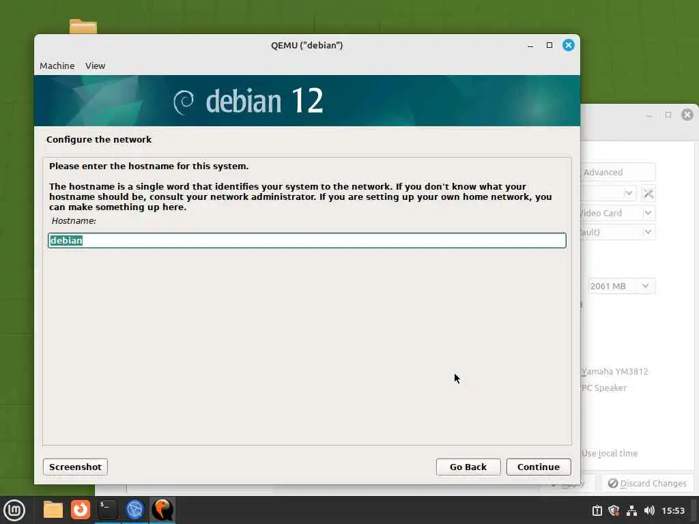This screenshot has height=524, width=699.
Task: Click the Hostname input field
Action: pyautogui.click(x=307, y=240)
